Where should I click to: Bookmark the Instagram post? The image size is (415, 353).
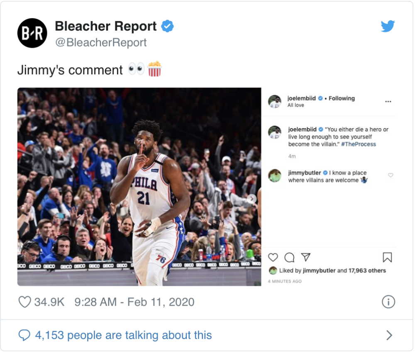(x=387, y=257)
